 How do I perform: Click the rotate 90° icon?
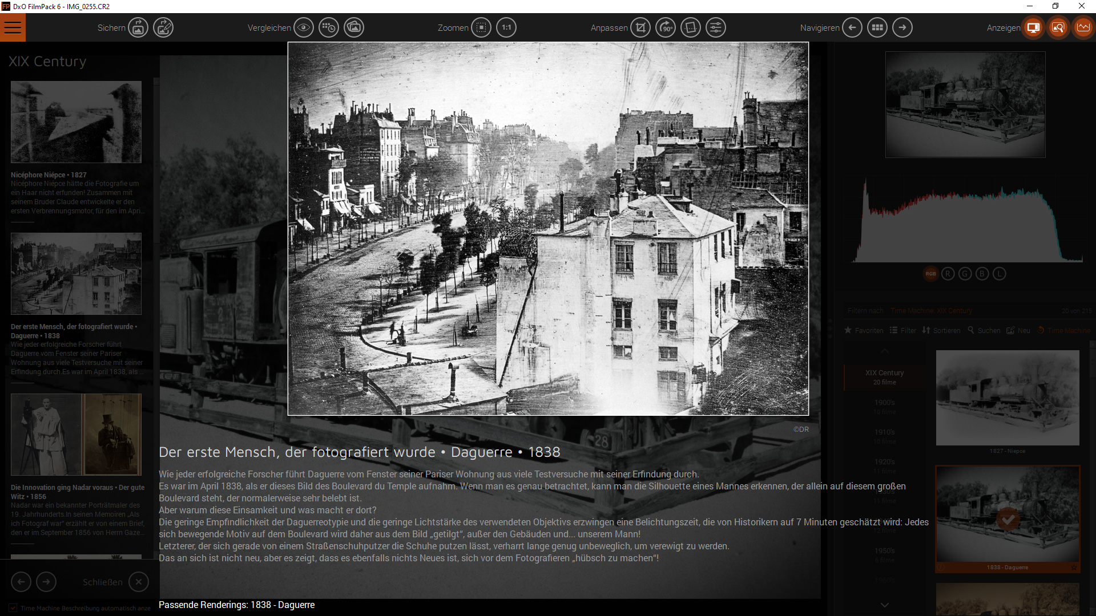[666, 27]
